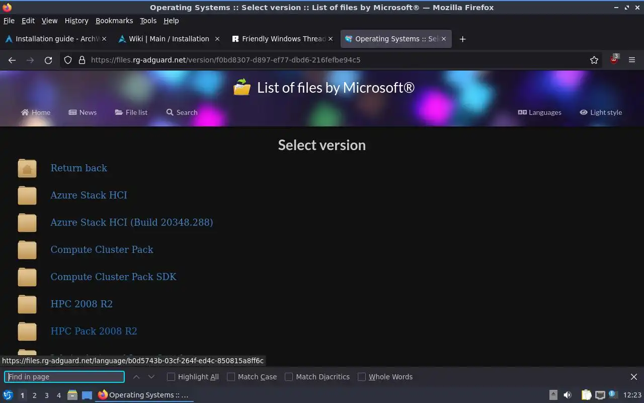Viewport: 644px width, 403px height.
Task: Open the update notifier tray icon
Action: coord(613,394)
